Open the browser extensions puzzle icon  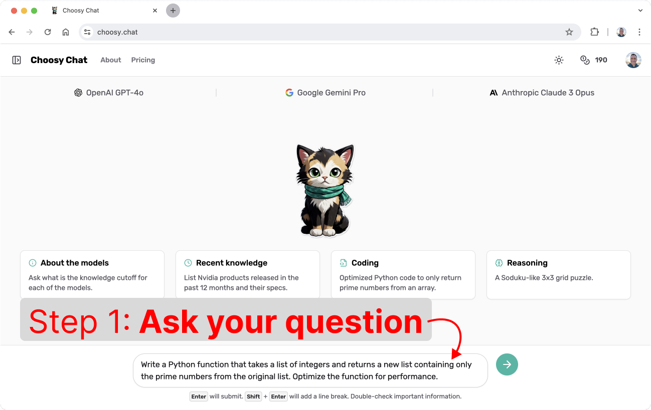click(594, 32)
